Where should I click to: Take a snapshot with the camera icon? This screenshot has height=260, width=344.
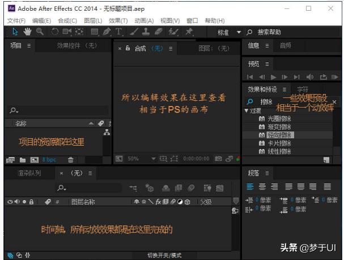pos(218,159)
